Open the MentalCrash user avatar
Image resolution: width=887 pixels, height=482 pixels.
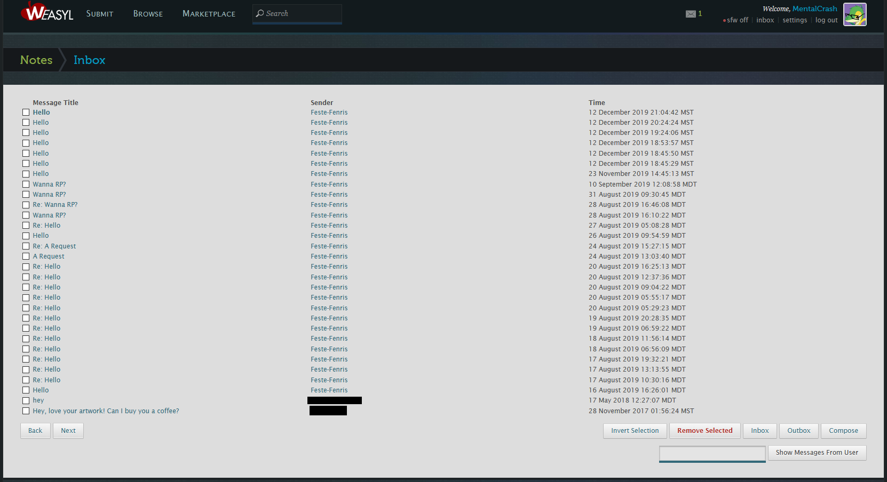(854, 14)
